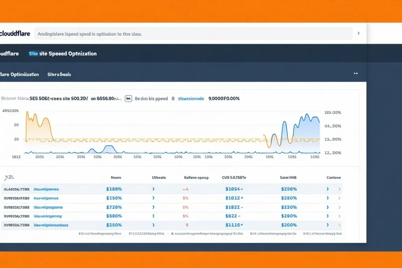The width and height of the screenshot is (402, 268).
Task: Click the icon above the table's first column
Action: point(9,177)
